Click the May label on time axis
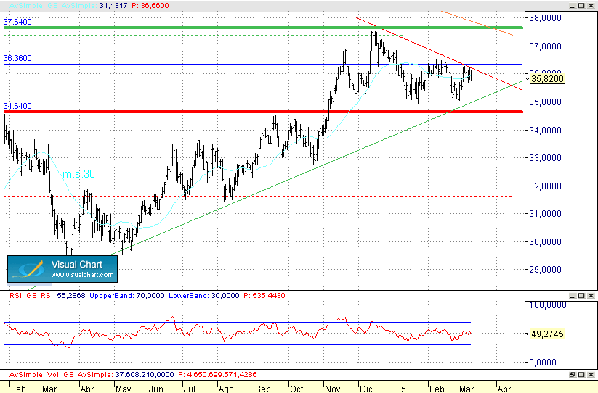 [x=124, y=389]
